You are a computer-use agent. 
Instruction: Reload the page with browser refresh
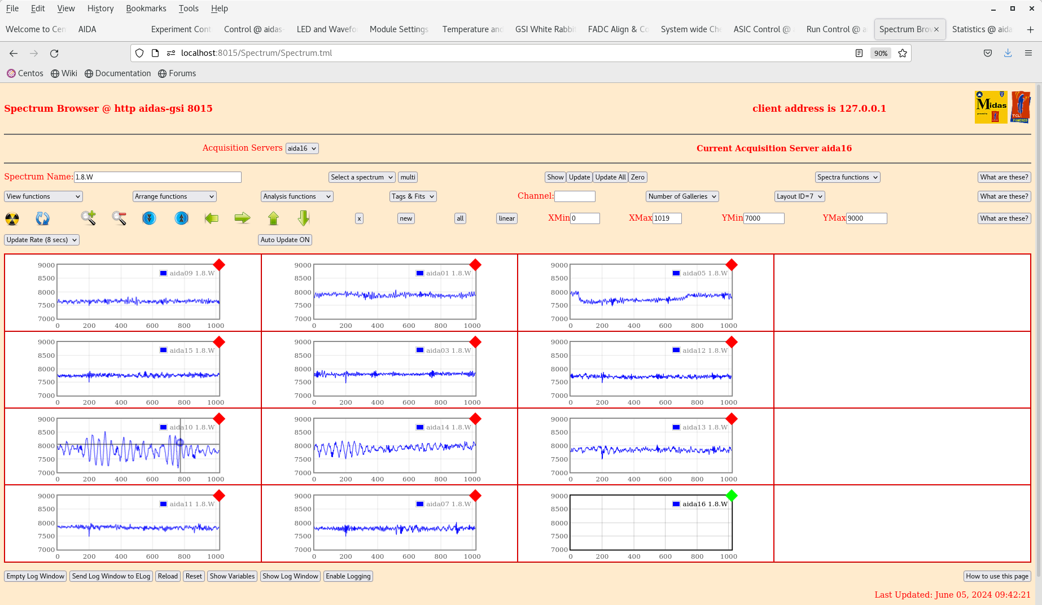tap(54, 53)
